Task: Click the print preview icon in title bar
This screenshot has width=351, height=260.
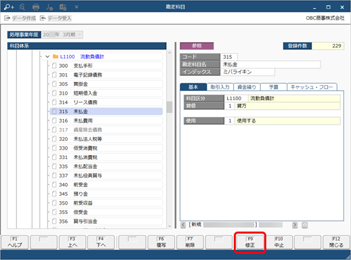Action: (22, 7)
